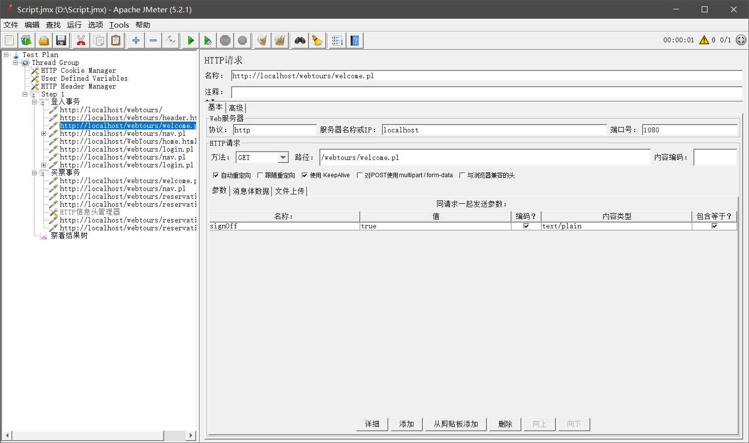Open the 编辑 menu
Image resolution: width=749 pixels, height=443 pixels.
[32, 25]
